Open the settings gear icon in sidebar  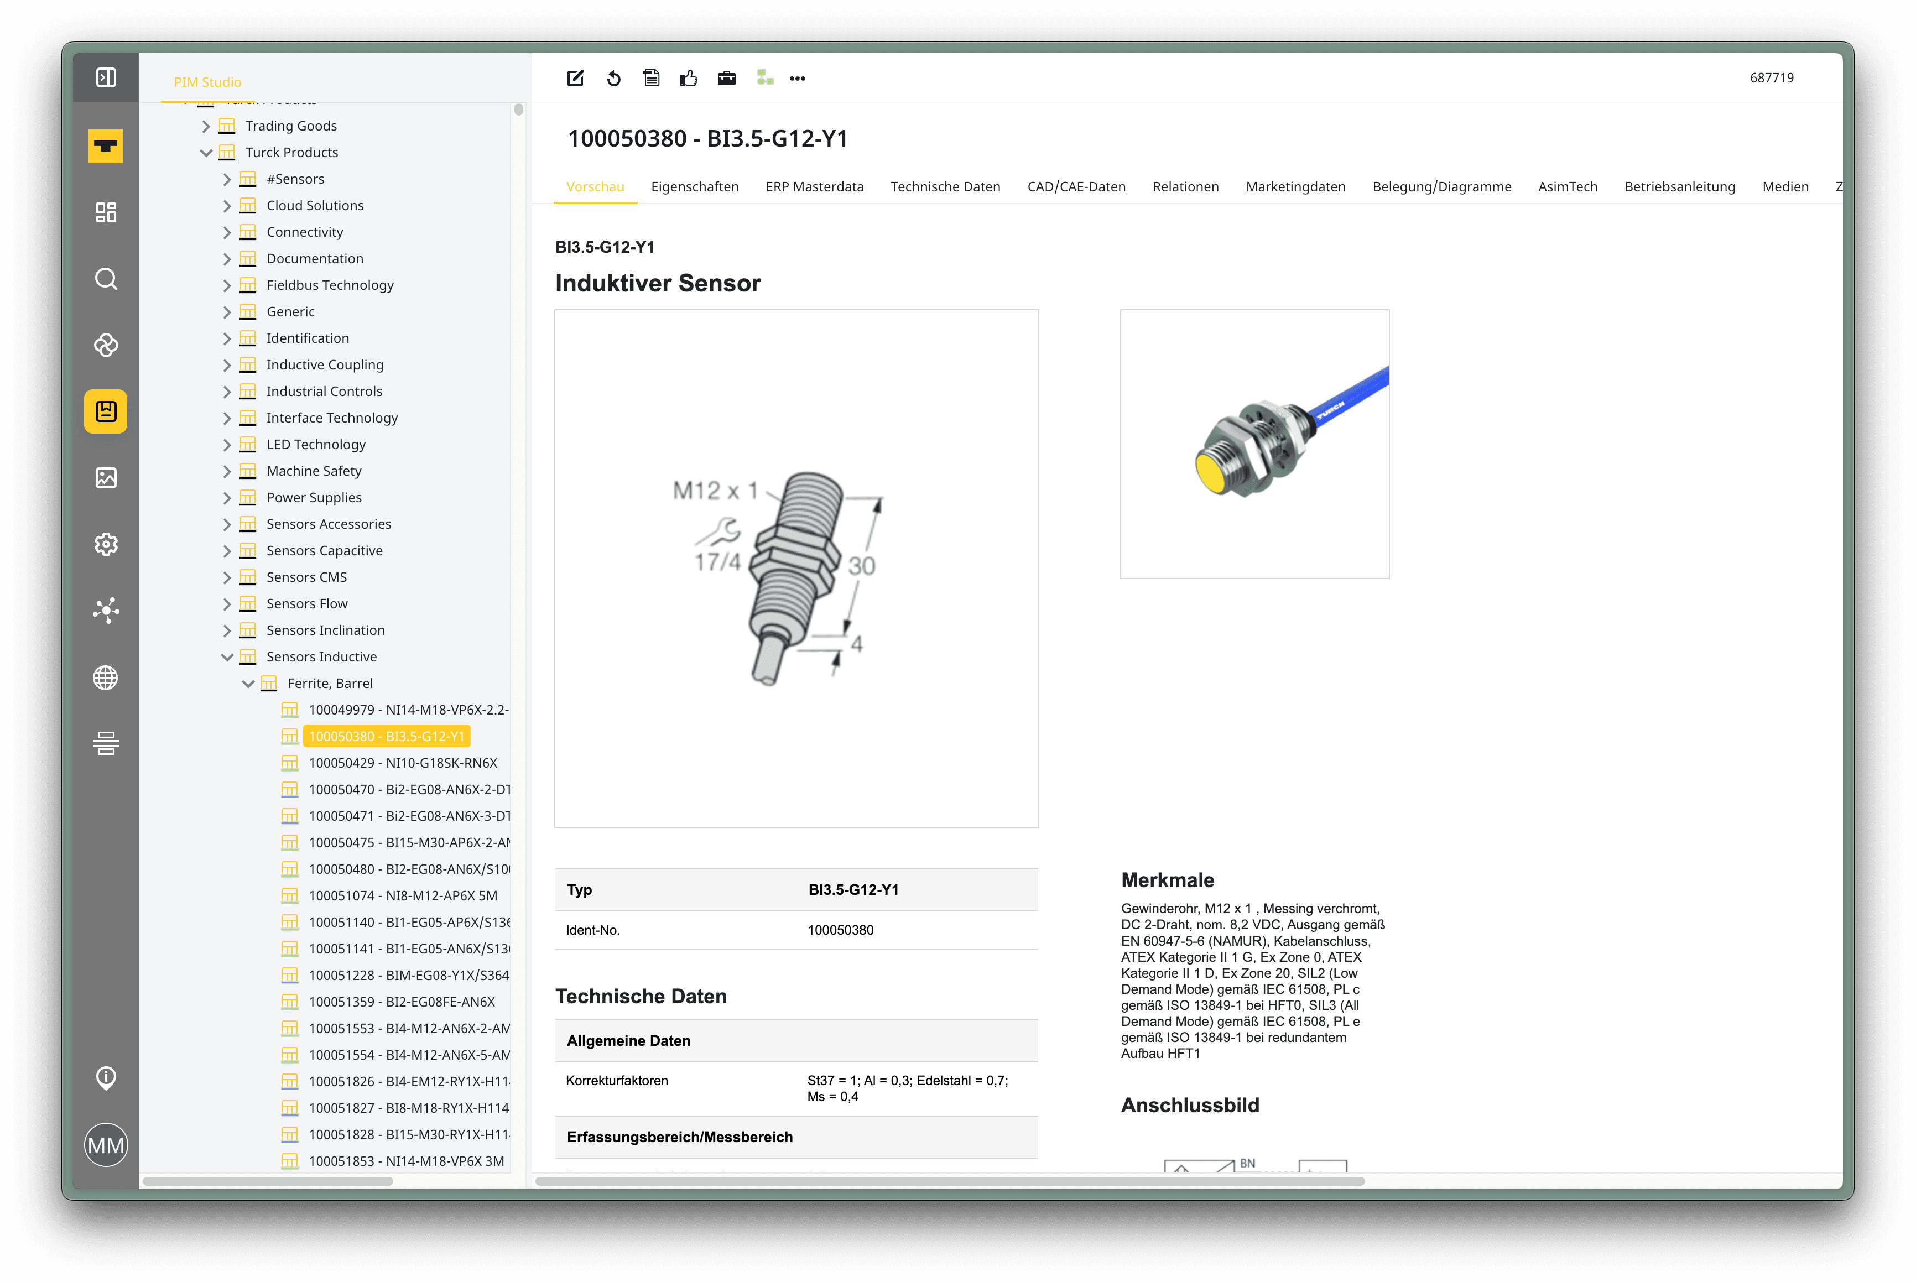(x=106, y=544)
